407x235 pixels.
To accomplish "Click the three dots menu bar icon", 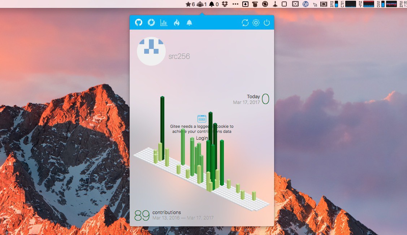I will (x=235, y=4).
